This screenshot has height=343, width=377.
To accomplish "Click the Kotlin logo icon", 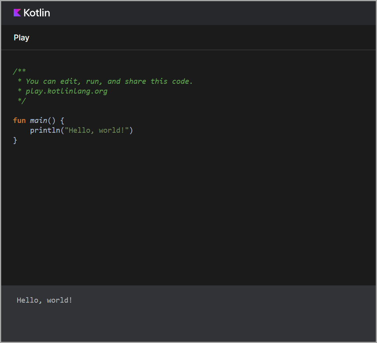I will pos(17,13).
